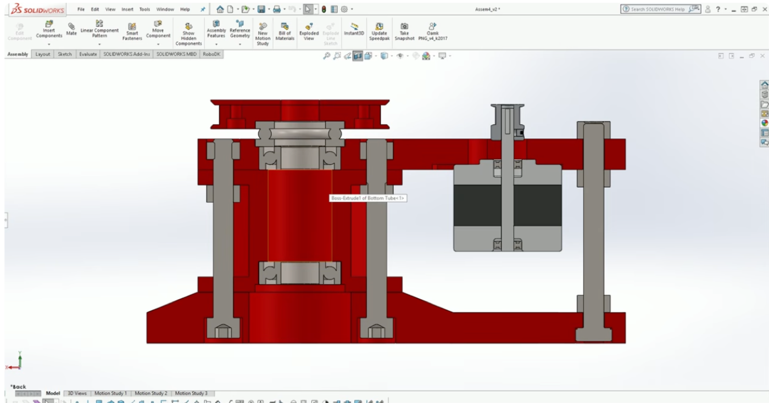Run the Oamk PNG_v4_k2017 macro
This screenshot has width=769, height=403.
click(433, 32)
